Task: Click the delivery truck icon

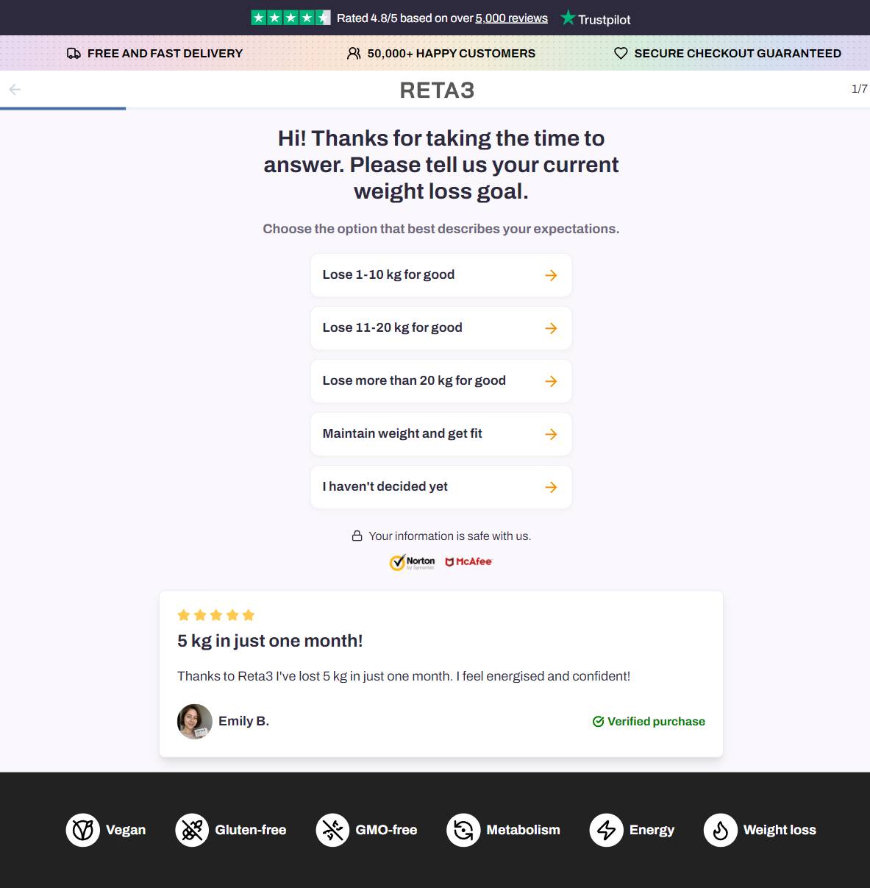Action: (74, 53)
